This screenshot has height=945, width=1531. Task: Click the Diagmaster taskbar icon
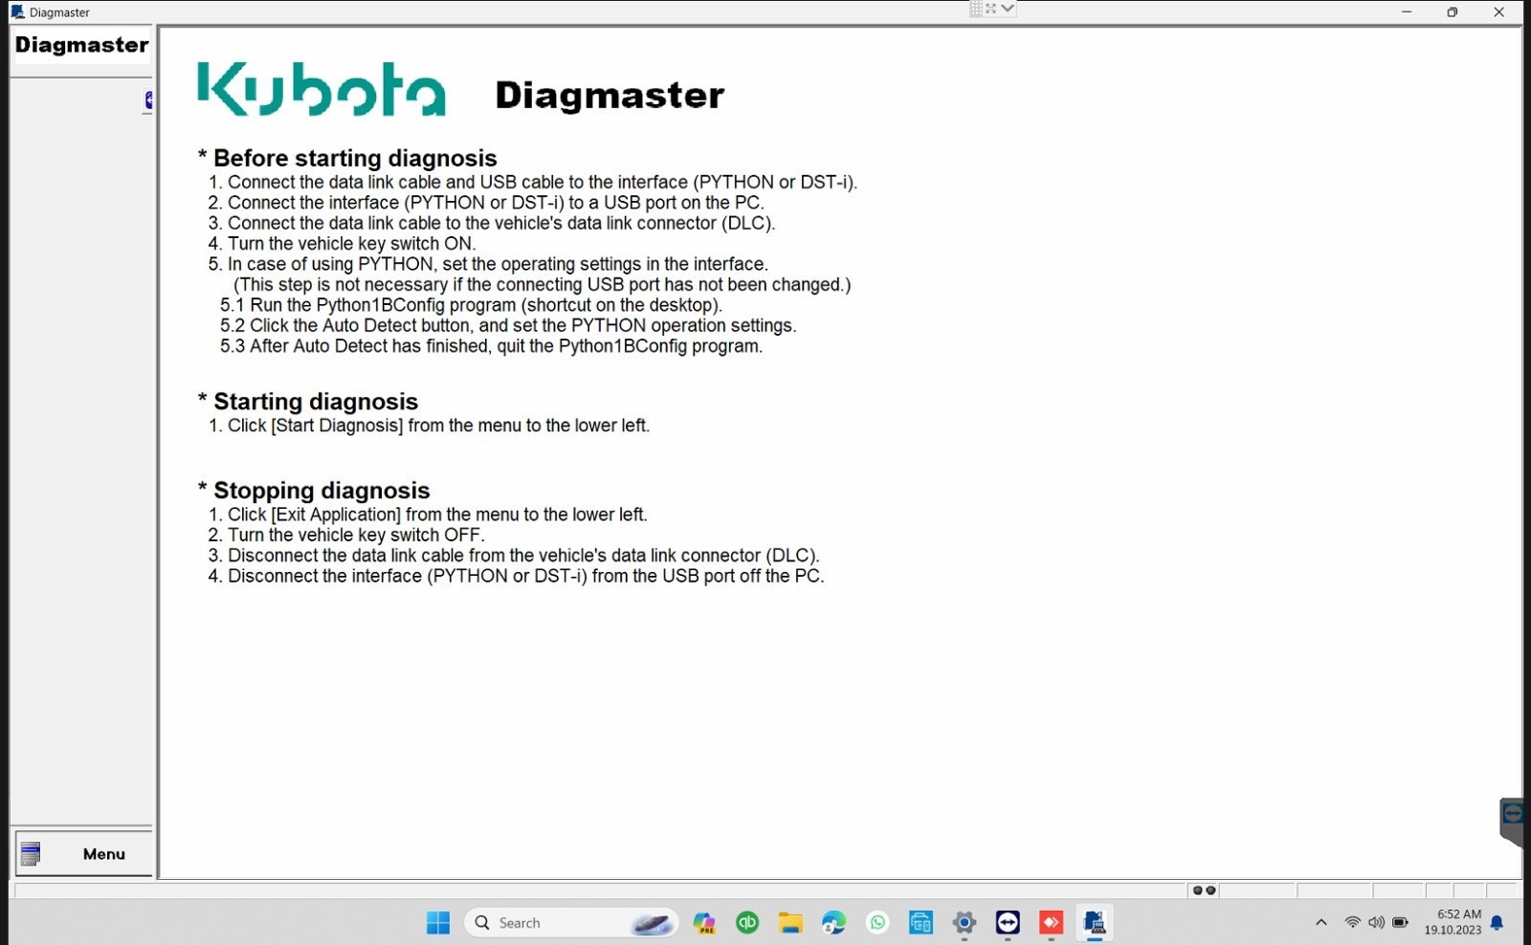[x=1095, y=923]
